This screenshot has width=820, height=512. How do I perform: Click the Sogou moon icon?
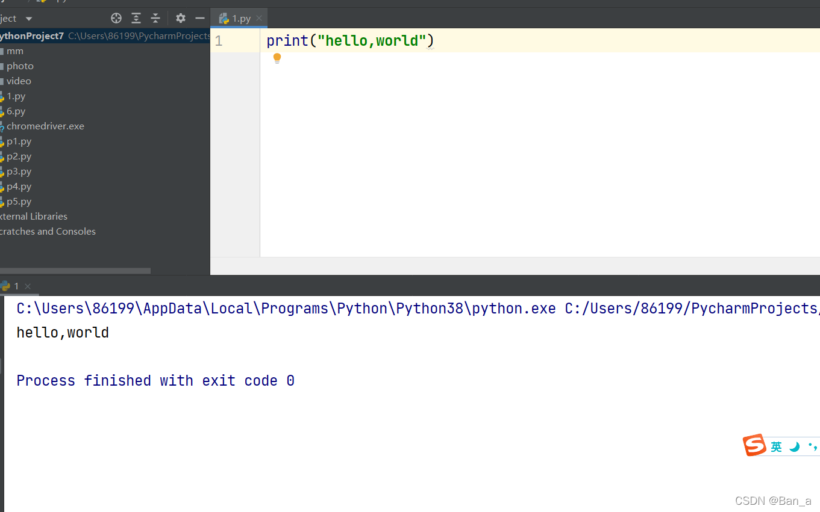coord(795,446)
